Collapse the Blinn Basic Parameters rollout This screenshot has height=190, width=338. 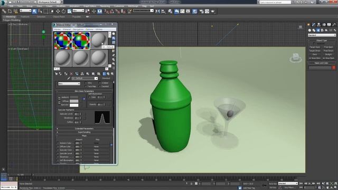click(x=84, y=91)
